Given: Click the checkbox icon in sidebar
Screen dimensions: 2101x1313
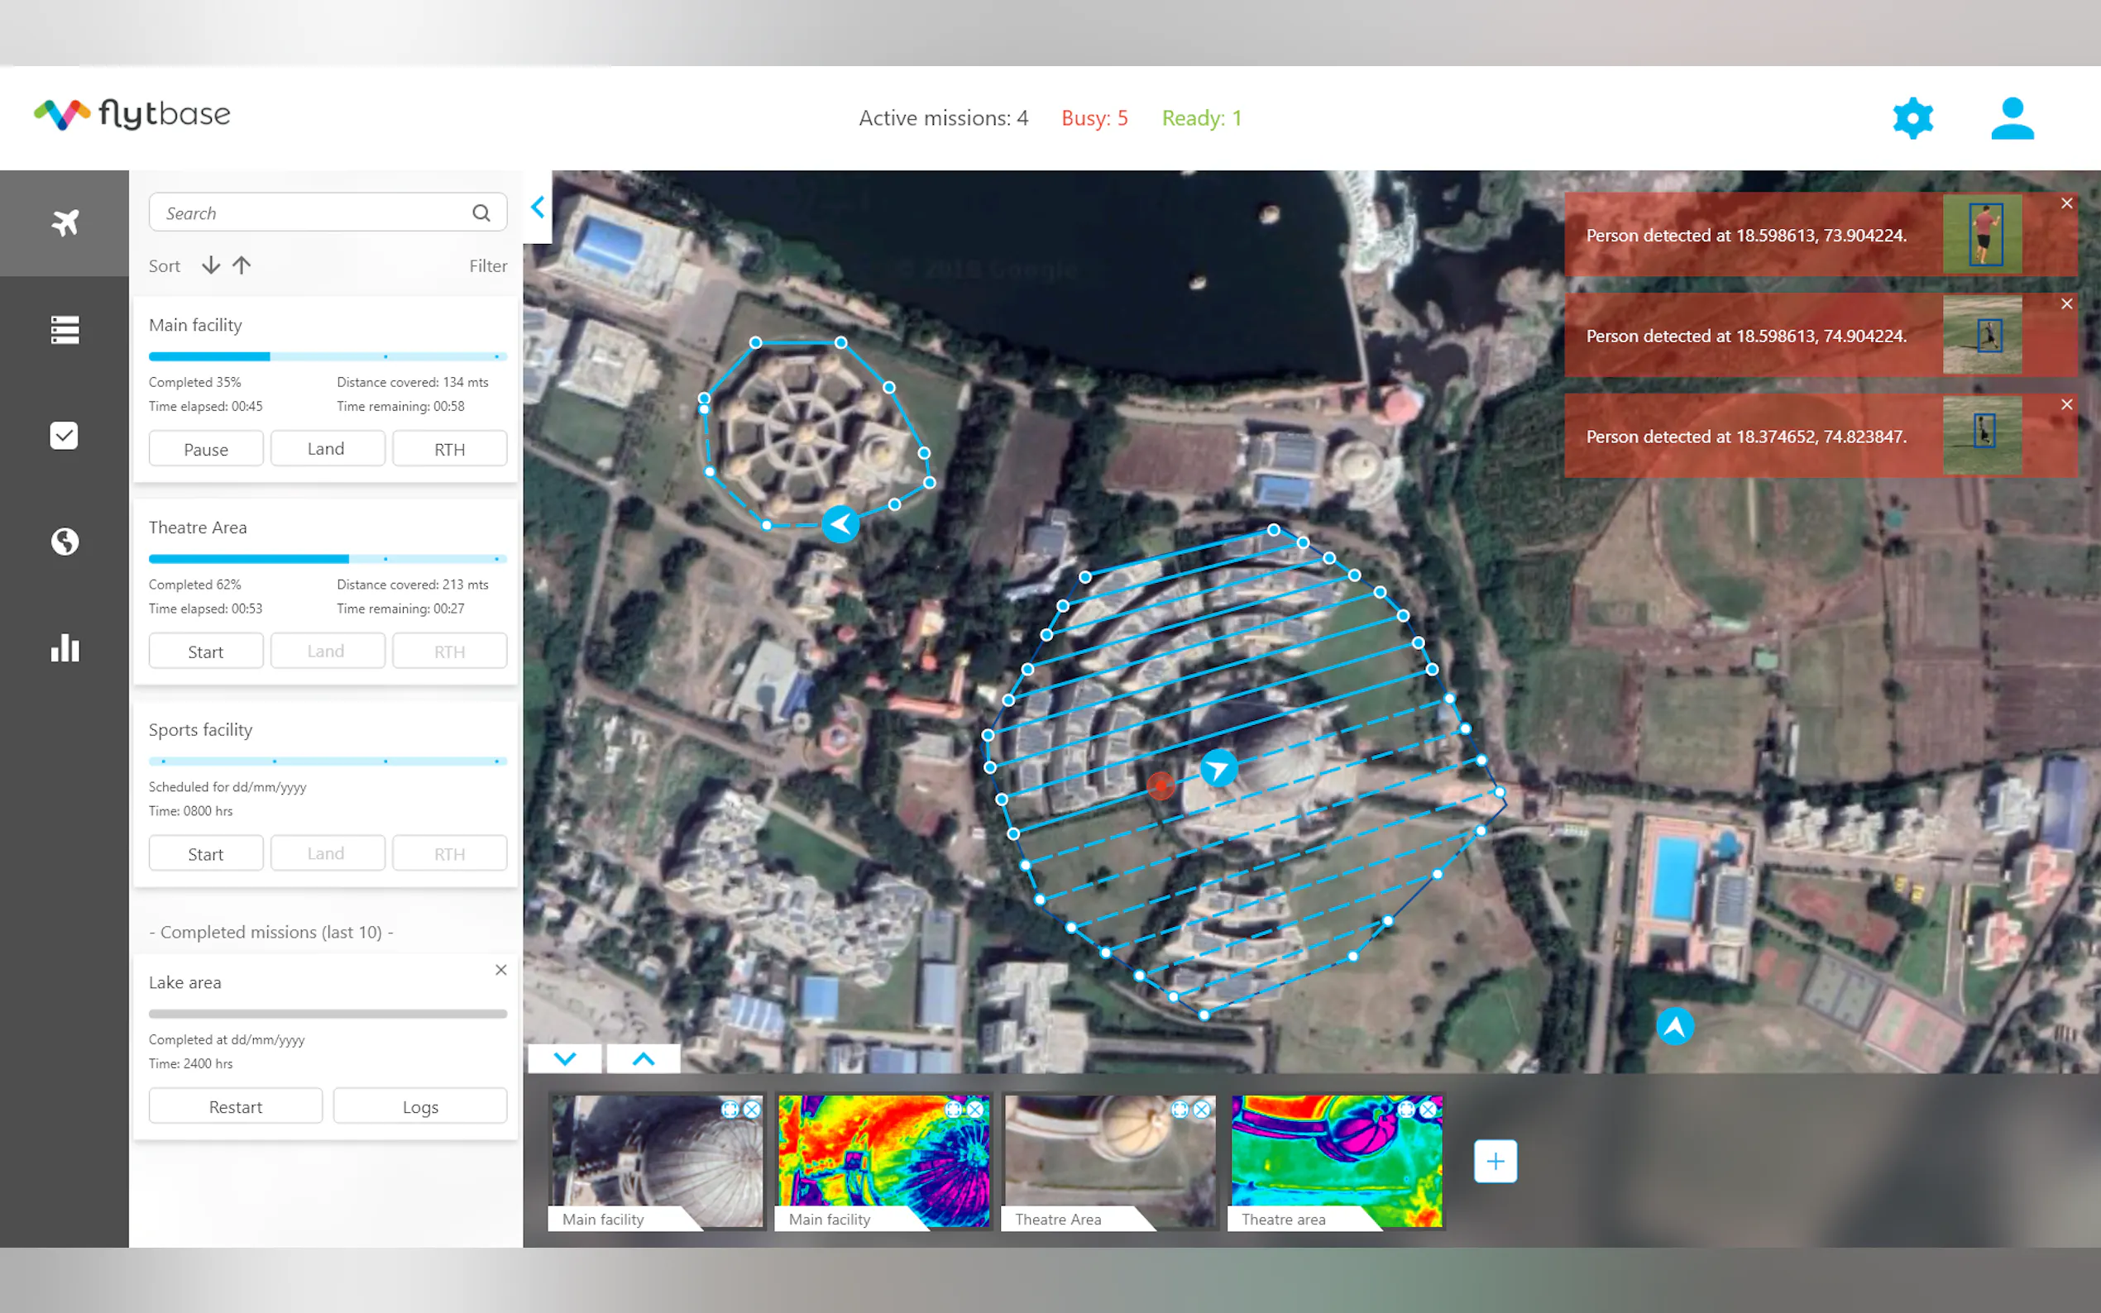Looking at the screenshot, I should tap(65, 435).
